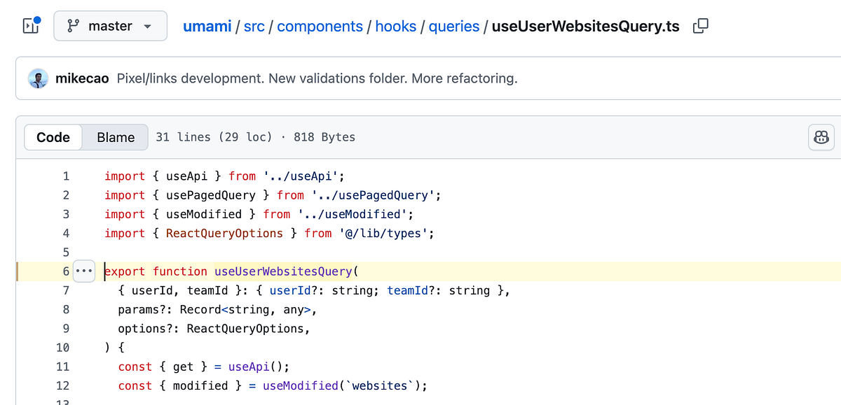Click mikecao's profile avatar
Image resolution: width=841 pixels, height=405 pixels.
39,78
